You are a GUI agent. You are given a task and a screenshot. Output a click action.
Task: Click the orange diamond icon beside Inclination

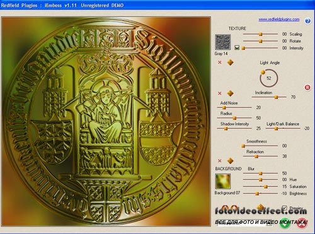(x=231, y=93)
